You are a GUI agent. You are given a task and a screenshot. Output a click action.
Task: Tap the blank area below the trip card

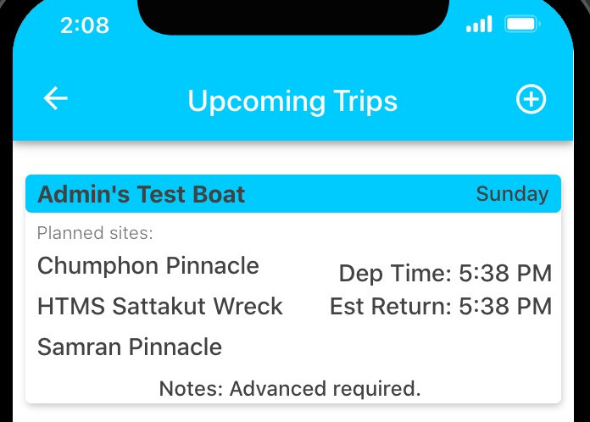[x=292, y=414]
